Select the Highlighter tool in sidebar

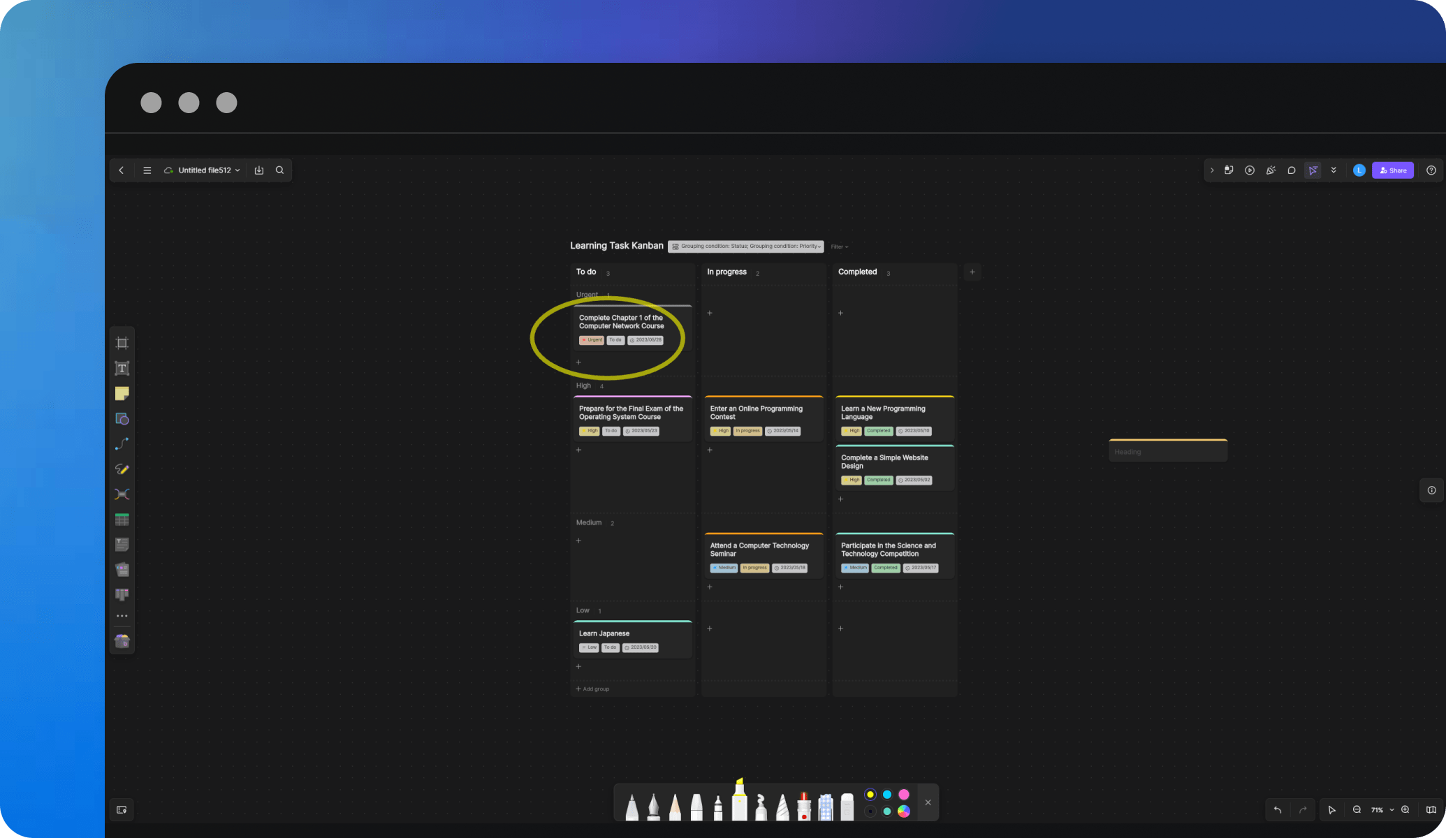[x=123, y=469]
